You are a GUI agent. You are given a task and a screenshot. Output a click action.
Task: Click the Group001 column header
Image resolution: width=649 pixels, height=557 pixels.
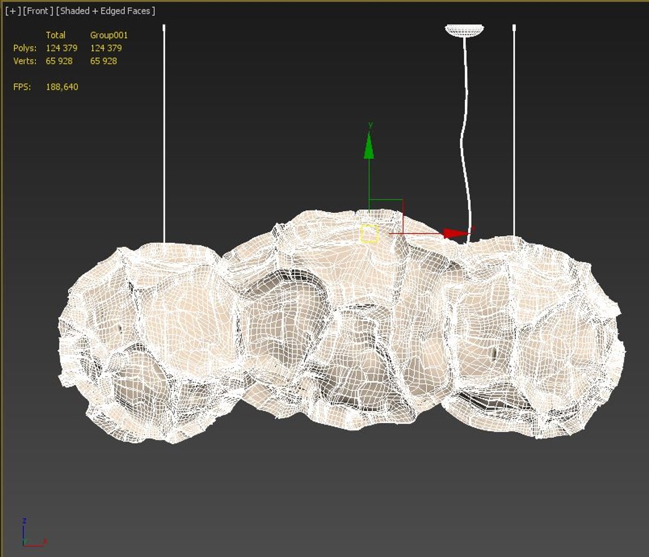tap(109, 35)
